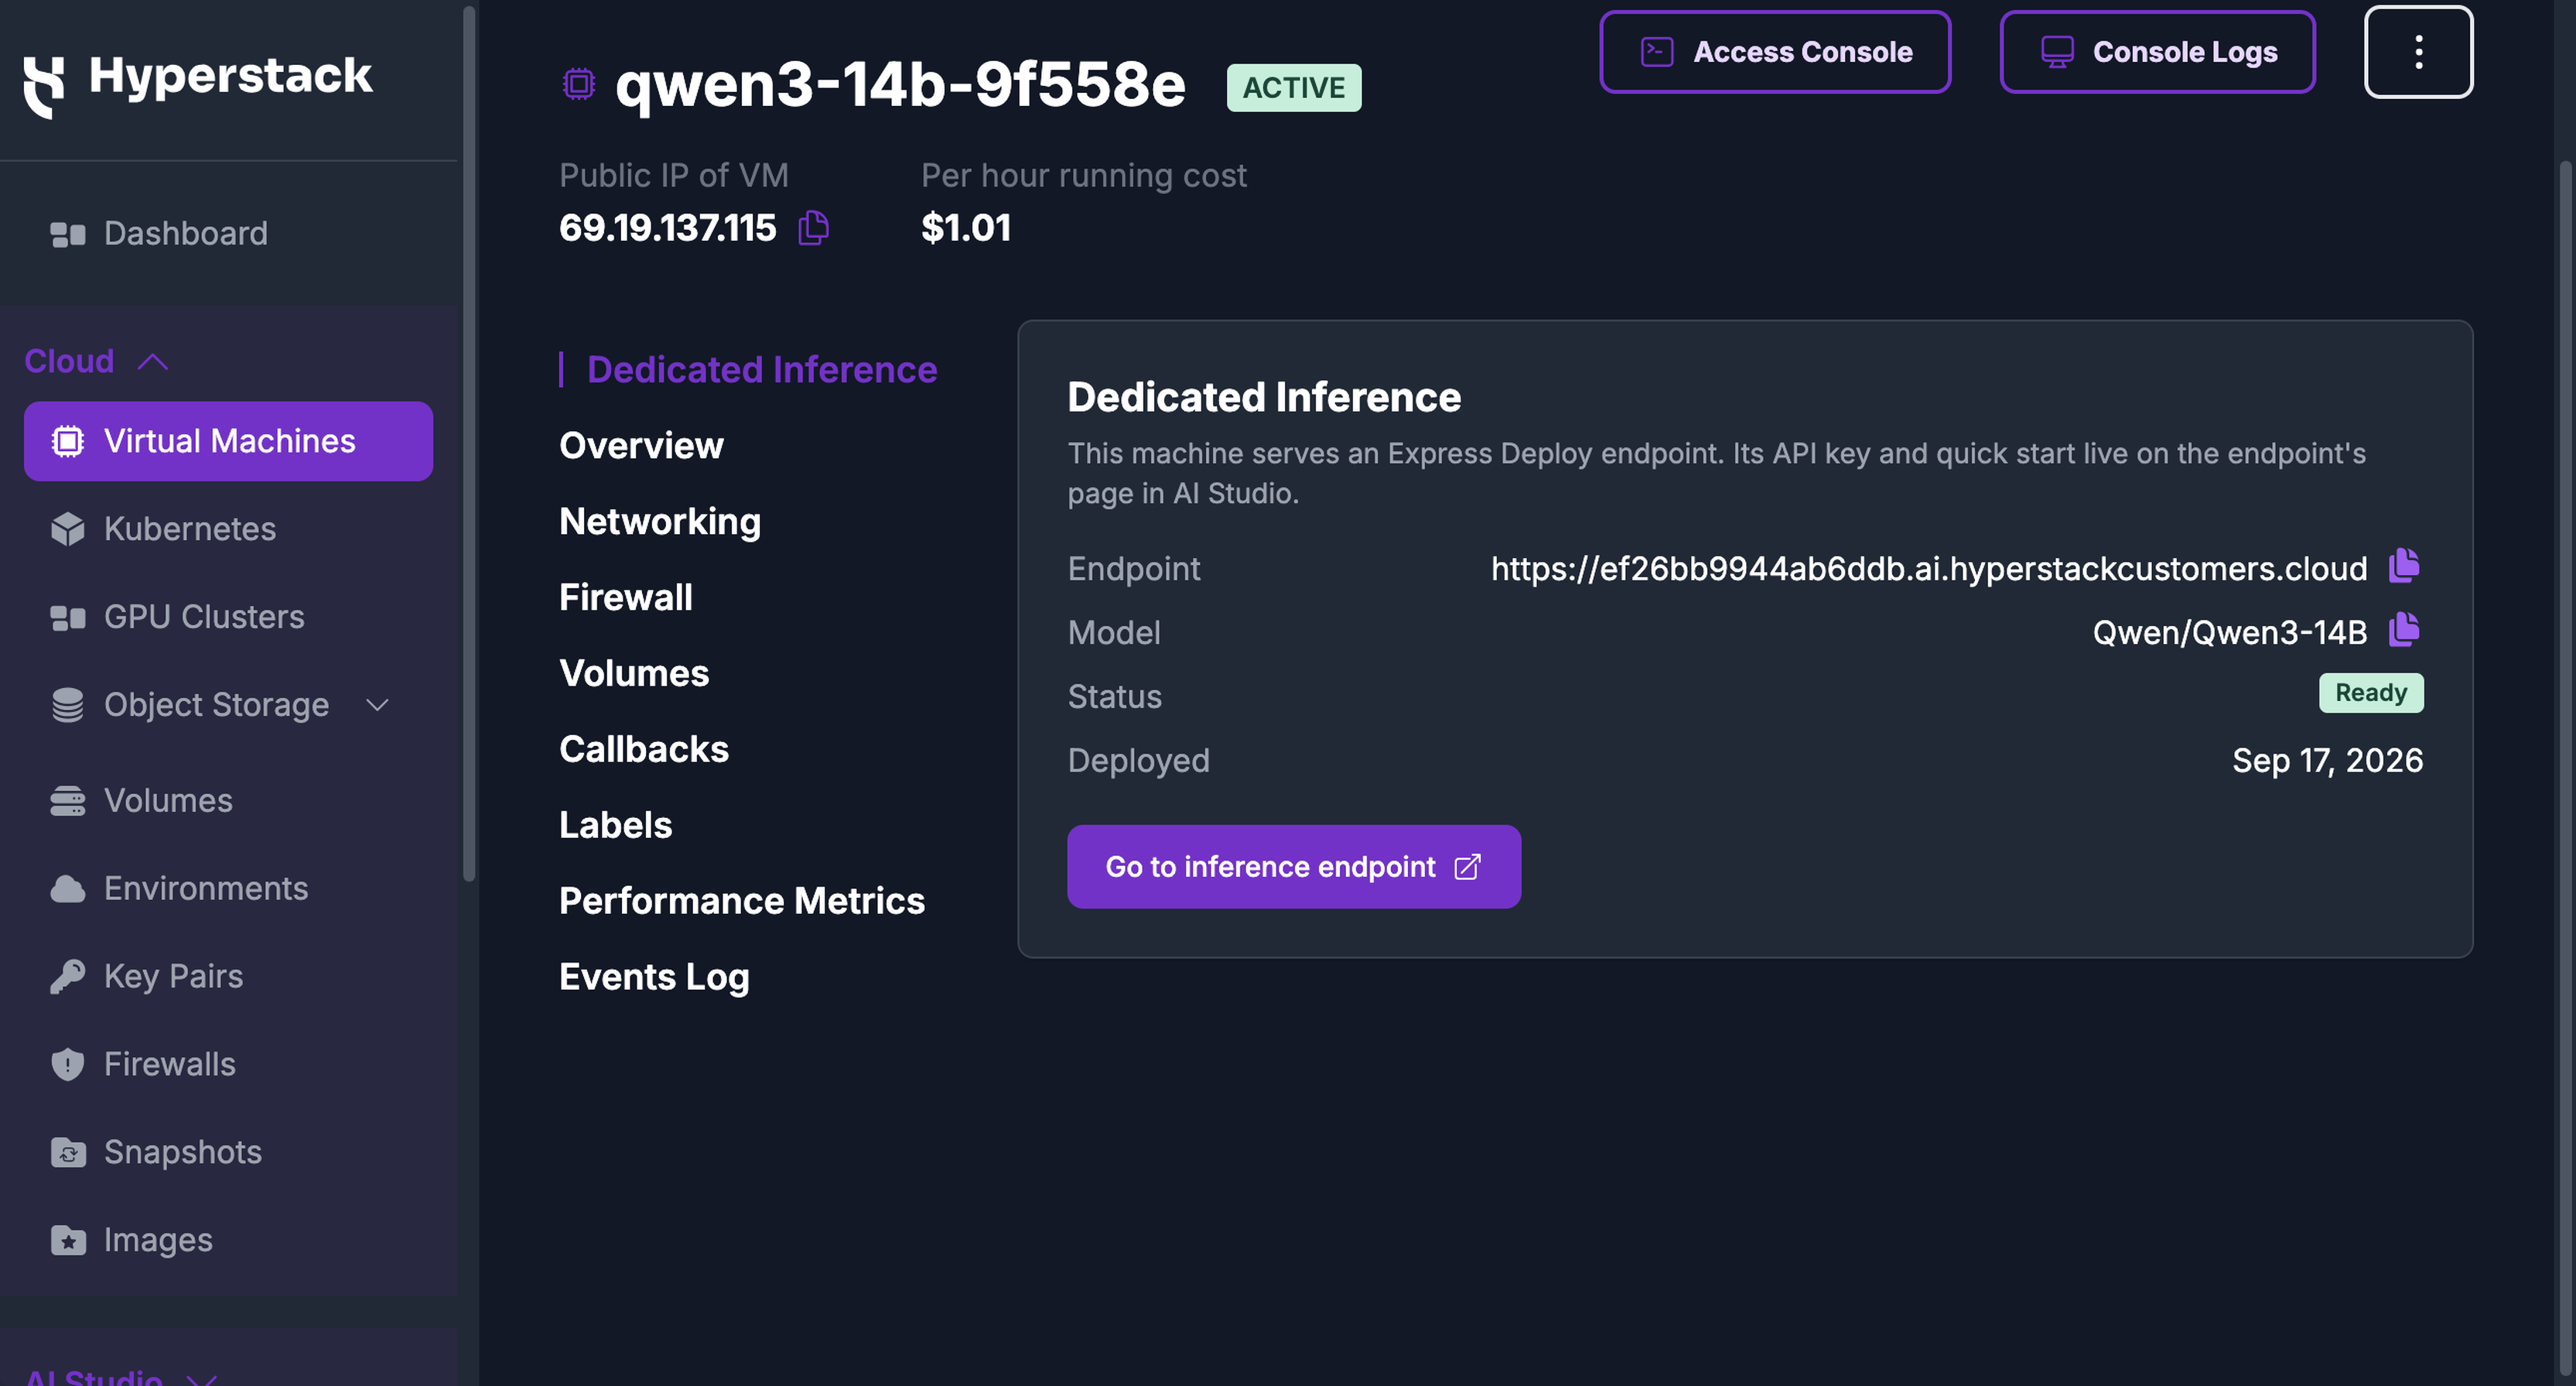Click the sidebar vertical scrollbar
The image size is (2576, 1386).
(x=468, y=445)
